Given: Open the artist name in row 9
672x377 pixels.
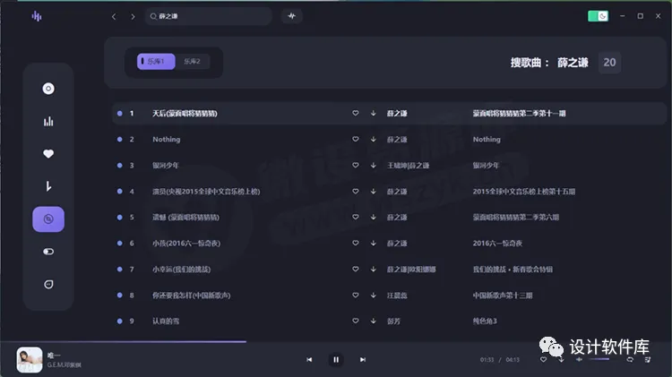Looking at the screenshot, I should point(393,321).
